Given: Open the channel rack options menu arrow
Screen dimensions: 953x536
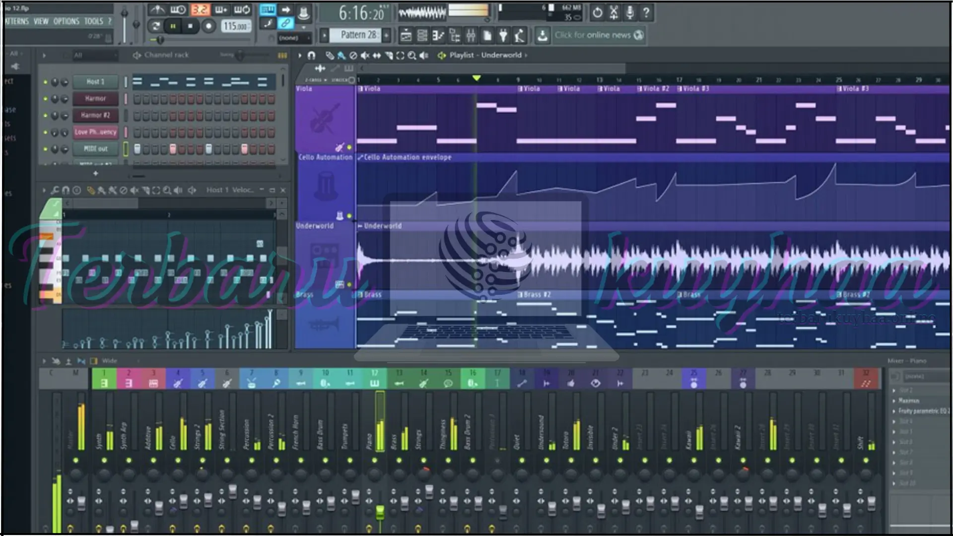Looking at the screenshot, I should point(44,55).
